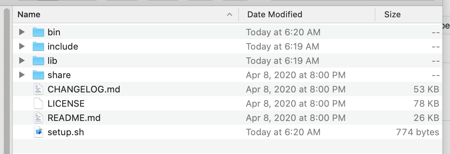Sort by the Date Modified column header

(275, 15)
